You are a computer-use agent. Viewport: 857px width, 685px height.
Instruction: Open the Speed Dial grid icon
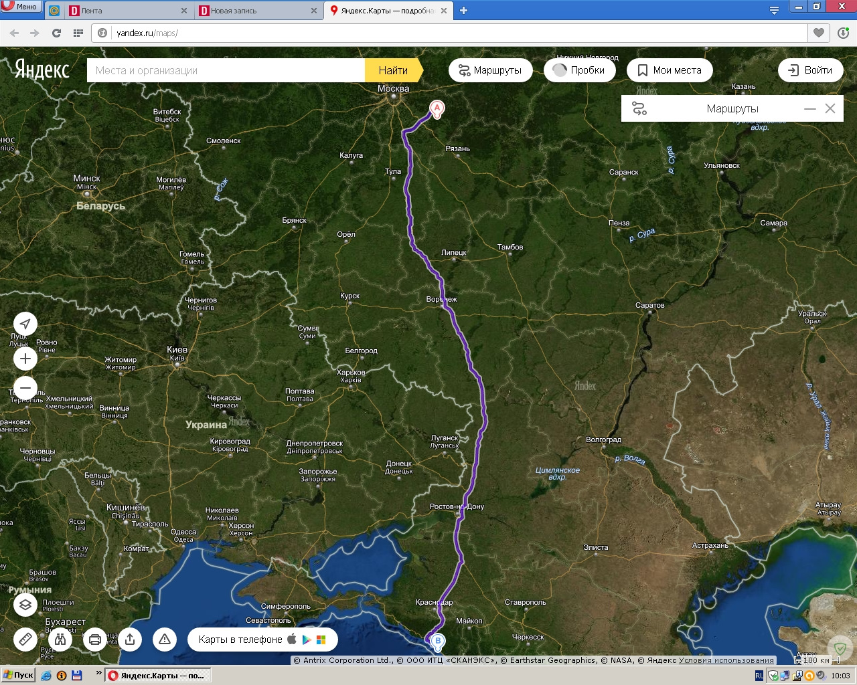click(78, 33)
